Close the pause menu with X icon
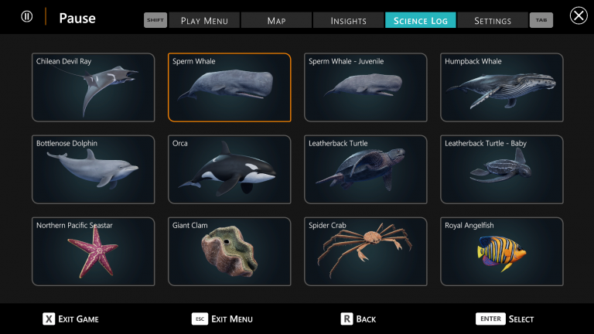This screenshot has height=334, width=594. tap(579, 15)
